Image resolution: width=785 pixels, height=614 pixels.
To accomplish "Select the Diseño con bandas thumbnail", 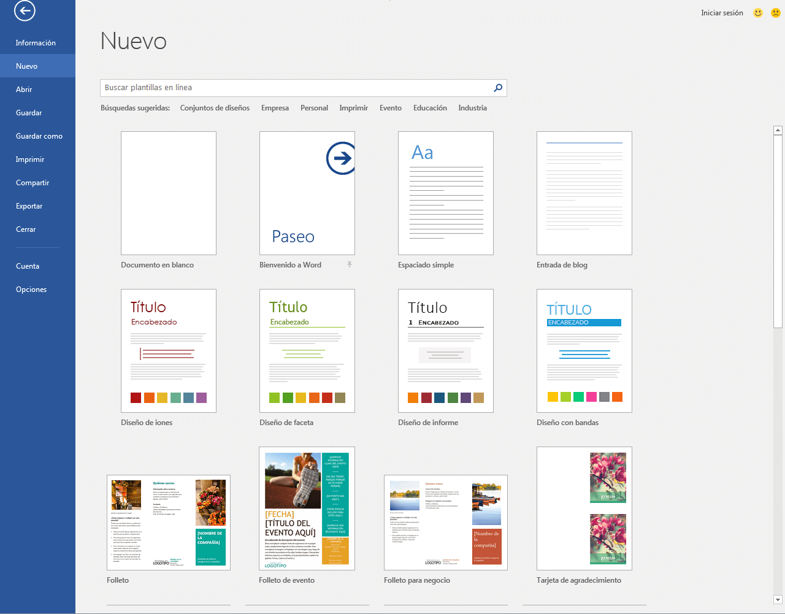I will 584,351.
